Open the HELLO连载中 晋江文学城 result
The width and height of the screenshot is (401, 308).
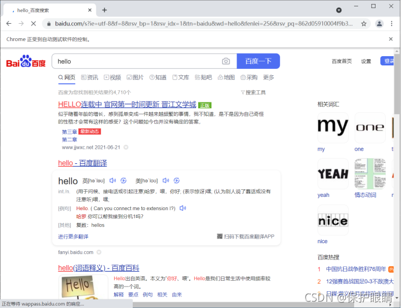click(127, 105)
